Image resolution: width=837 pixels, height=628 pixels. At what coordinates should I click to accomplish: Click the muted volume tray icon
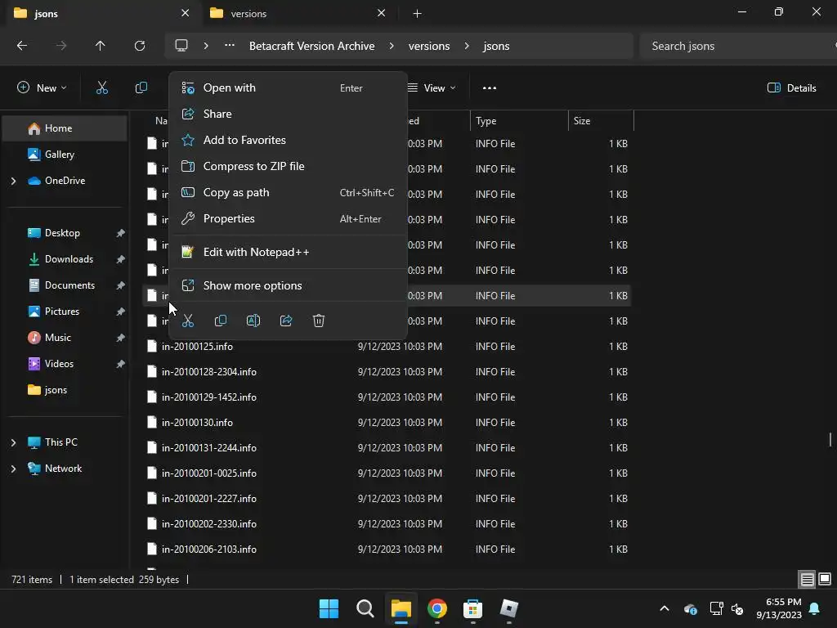[x=738, y=608]
